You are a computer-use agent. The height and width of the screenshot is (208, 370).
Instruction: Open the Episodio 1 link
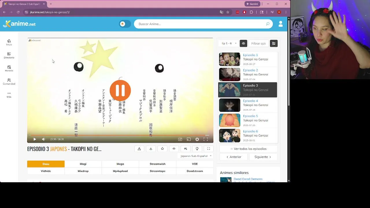pos(250,55)
